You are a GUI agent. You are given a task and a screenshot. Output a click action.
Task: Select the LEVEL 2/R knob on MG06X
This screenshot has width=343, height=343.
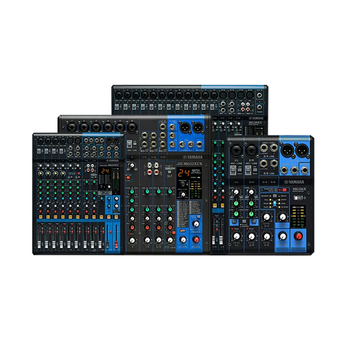tap(251, 236)
